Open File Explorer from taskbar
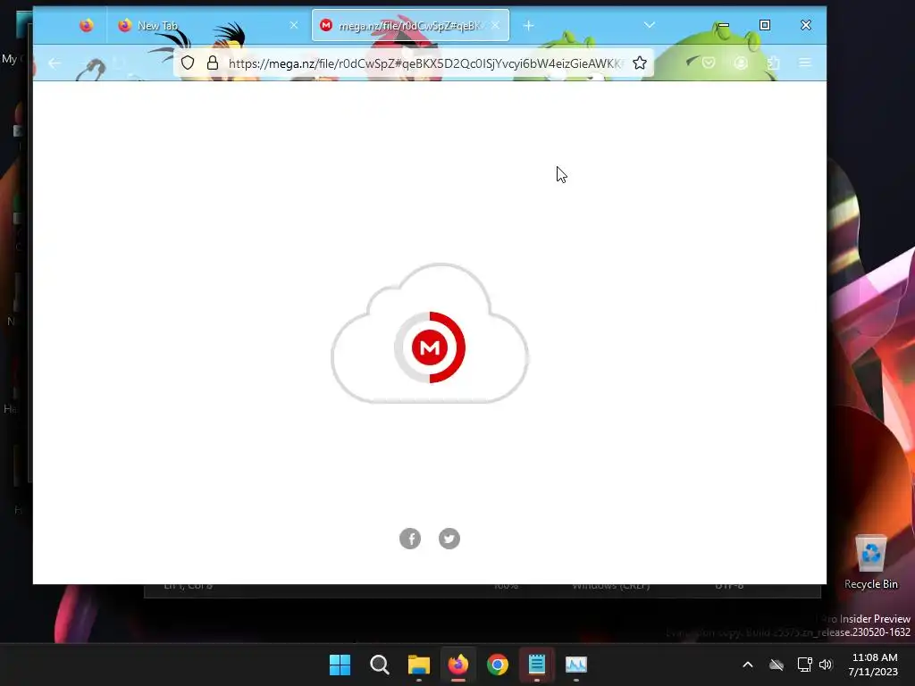The image size is (915, 686). 418,665
